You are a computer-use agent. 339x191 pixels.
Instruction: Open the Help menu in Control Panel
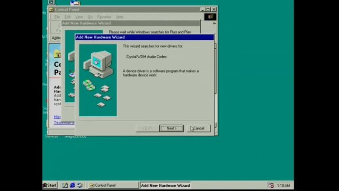pos(120,17)
